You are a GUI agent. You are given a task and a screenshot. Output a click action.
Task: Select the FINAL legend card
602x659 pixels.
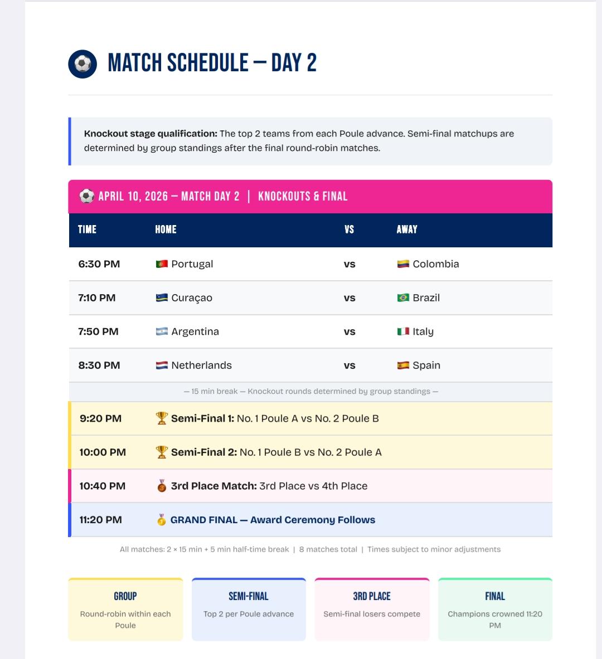pyautogui.click(x=495, y=609)
